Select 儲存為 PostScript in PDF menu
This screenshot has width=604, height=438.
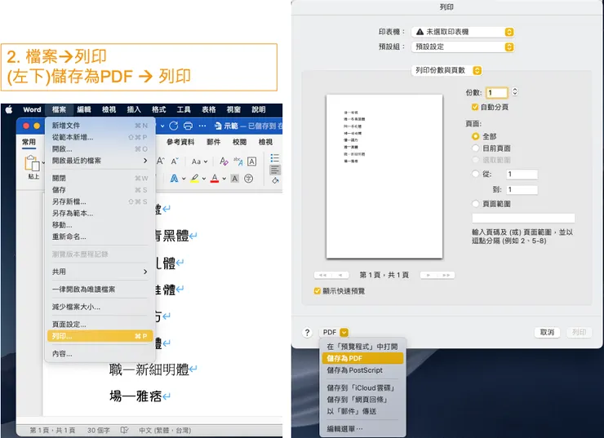click(362, 370)
